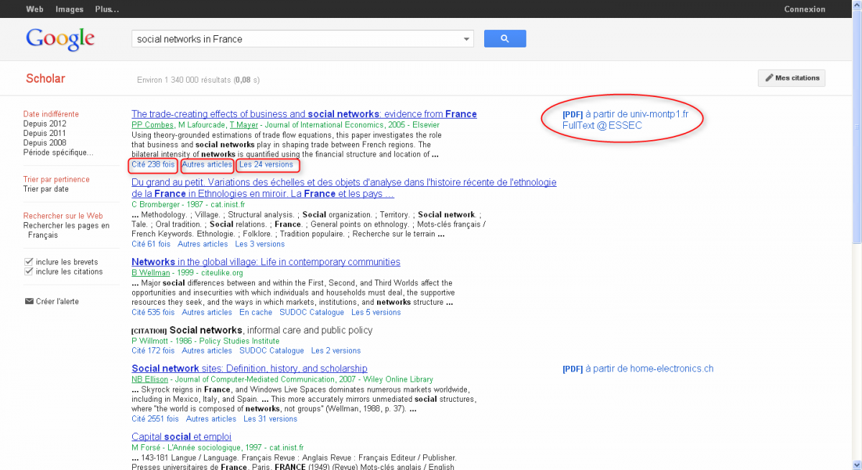Click 'Les 3 versions' link
Image resolution: width=862 pixels, height=470 pixels.
(x=260, y=244)
